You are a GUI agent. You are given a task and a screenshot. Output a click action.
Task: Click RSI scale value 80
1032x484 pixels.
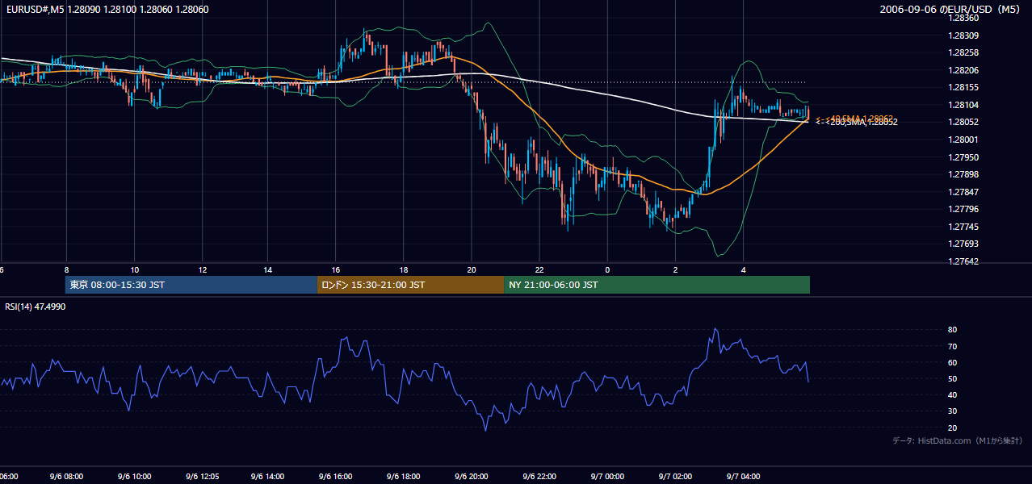coord(953,330)
